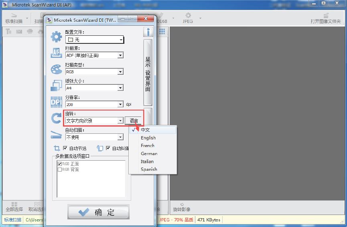This screenshot has width=347, height=227.
Task: Toggle the 自动节选 auto-crop checkbox
Action: pos(65,148)
